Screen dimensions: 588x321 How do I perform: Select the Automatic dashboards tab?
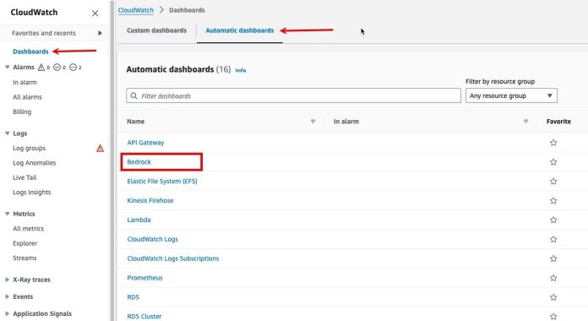point(240,30)
